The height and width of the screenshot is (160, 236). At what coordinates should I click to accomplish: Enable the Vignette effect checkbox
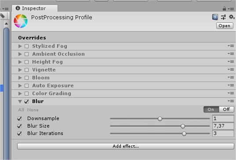27,70
